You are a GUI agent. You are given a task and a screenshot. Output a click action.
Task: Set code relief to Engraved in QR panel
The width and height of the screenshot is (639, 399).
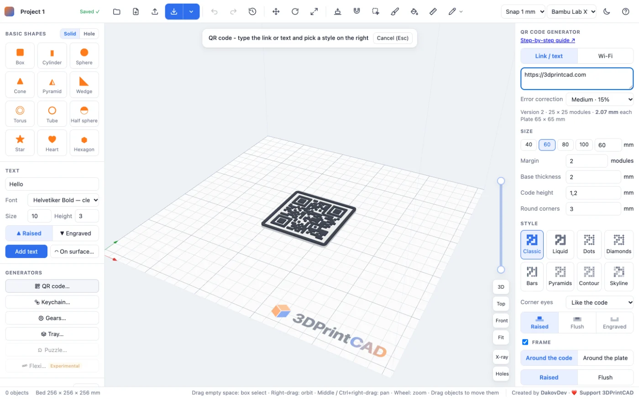tap(615, 322)
